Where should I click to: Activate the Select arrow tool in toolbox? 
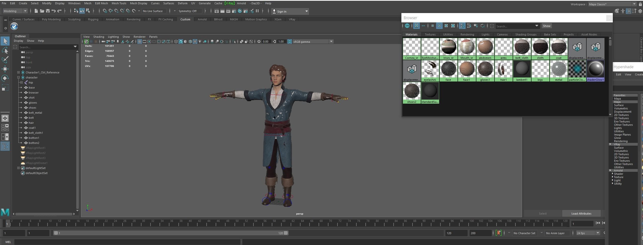pyautogui.click(x=5, y=41)
